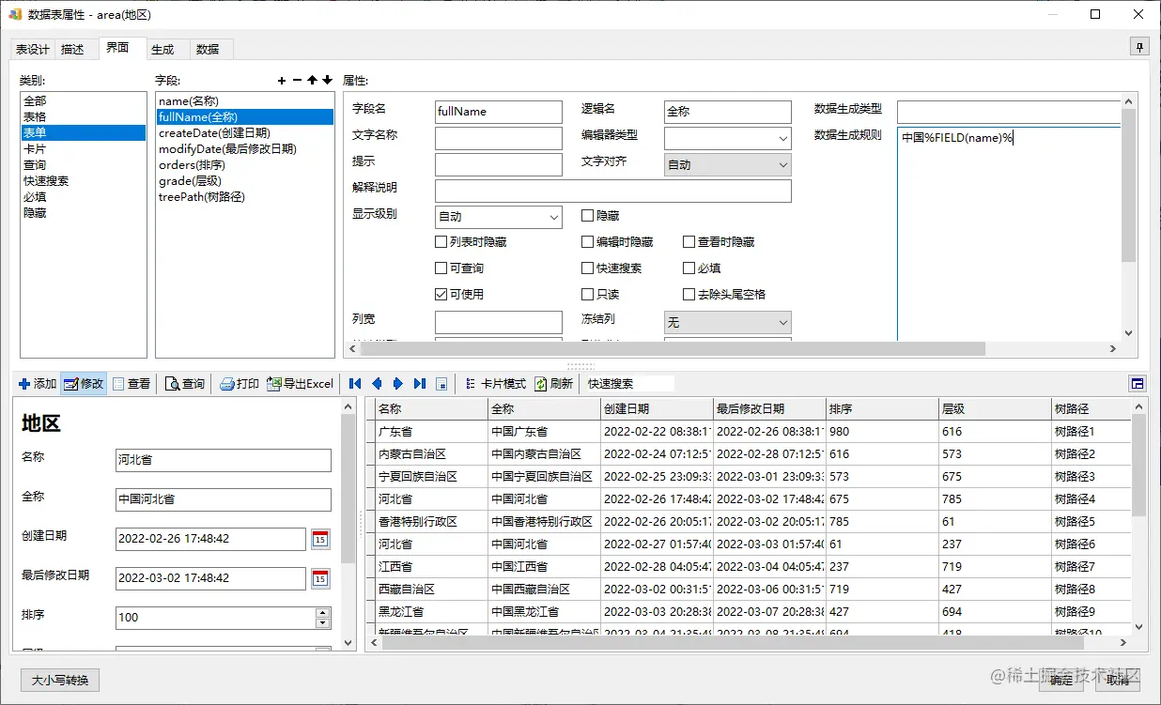Select field treePath(树路径)

click(244, 197)
